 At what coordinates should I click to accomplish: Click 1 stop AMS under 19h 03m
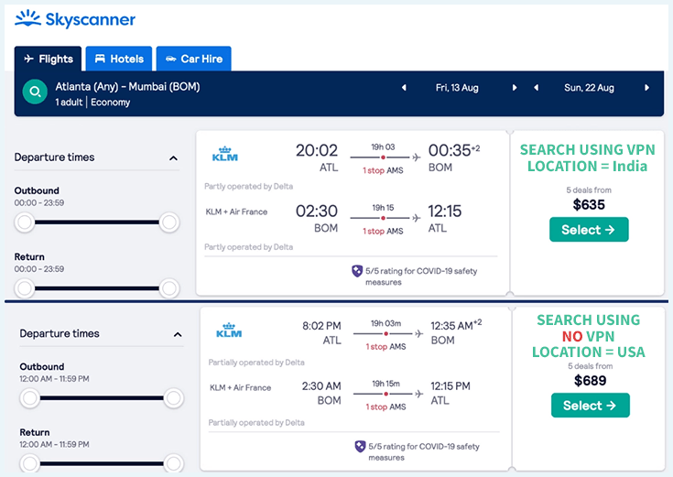[x=385, y=346]
